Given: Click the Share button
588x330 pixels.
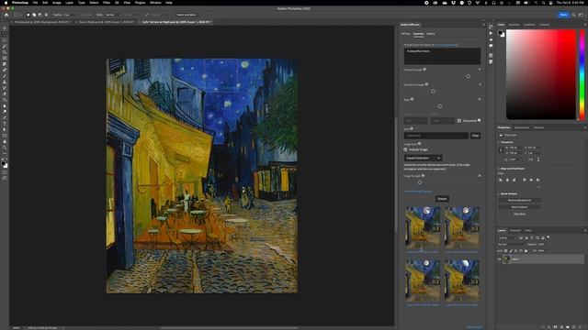Looking at the screenshot, I should [x=563, y=15].
